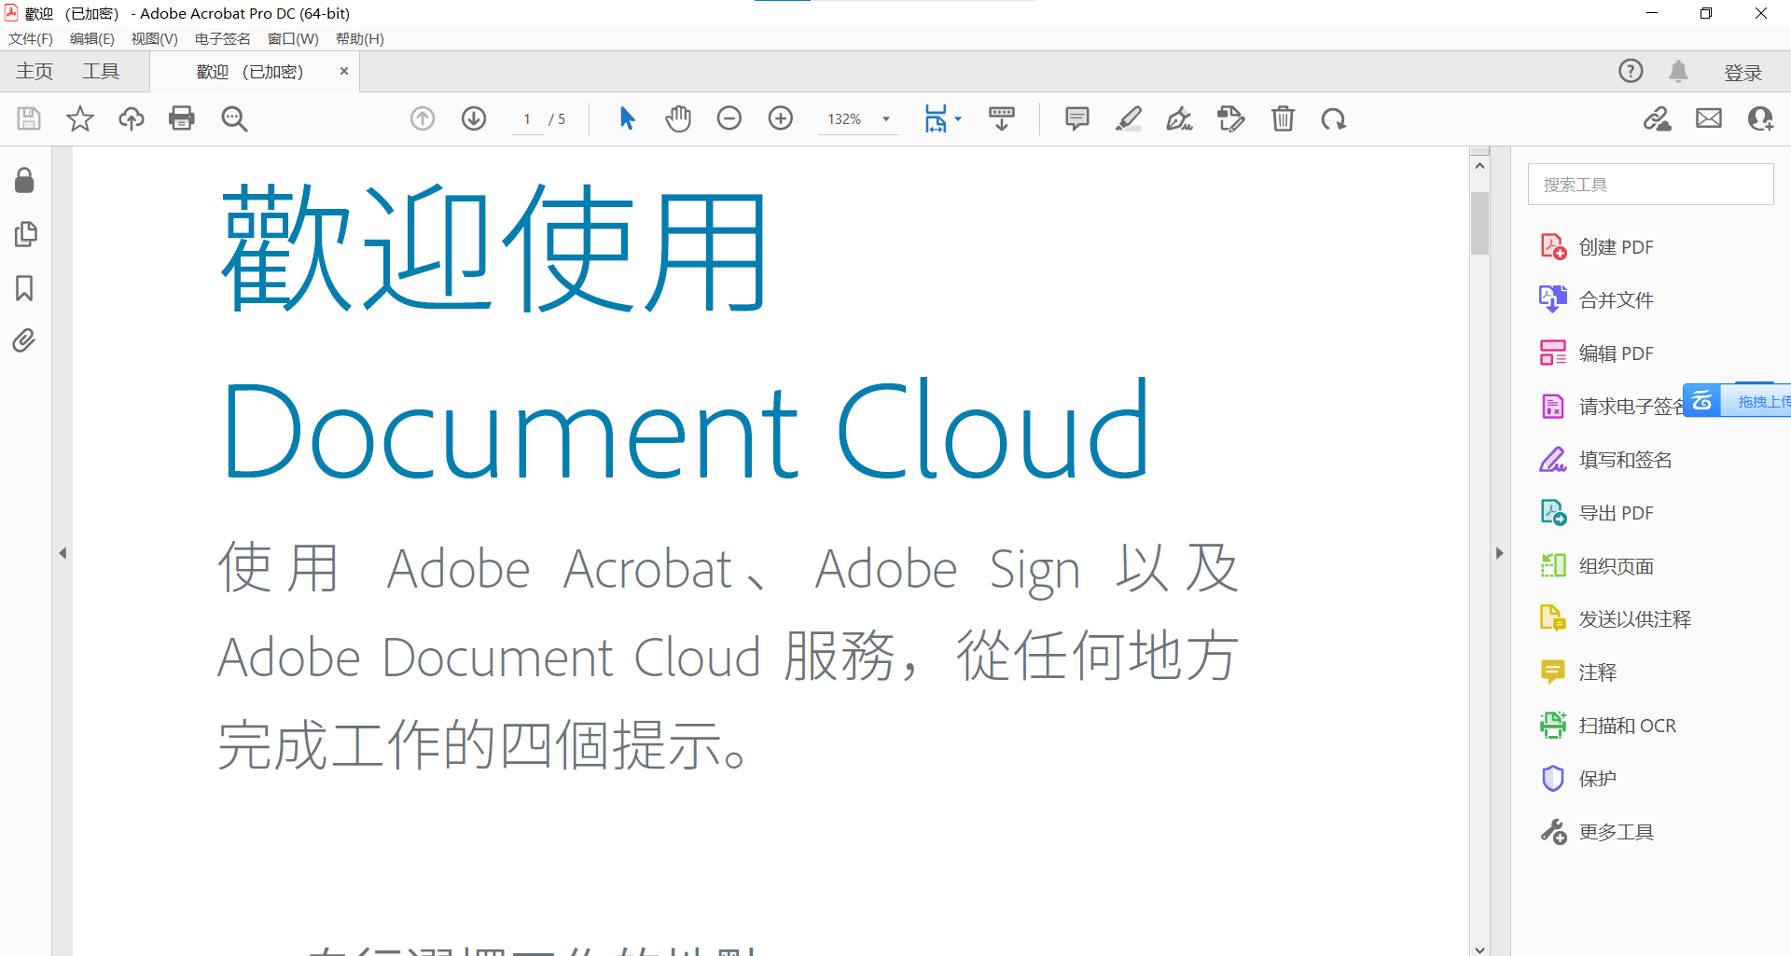This screenshot has width=1791, height=956.
Task: Click the zoom out minus icon
Action: coord(729,118)
